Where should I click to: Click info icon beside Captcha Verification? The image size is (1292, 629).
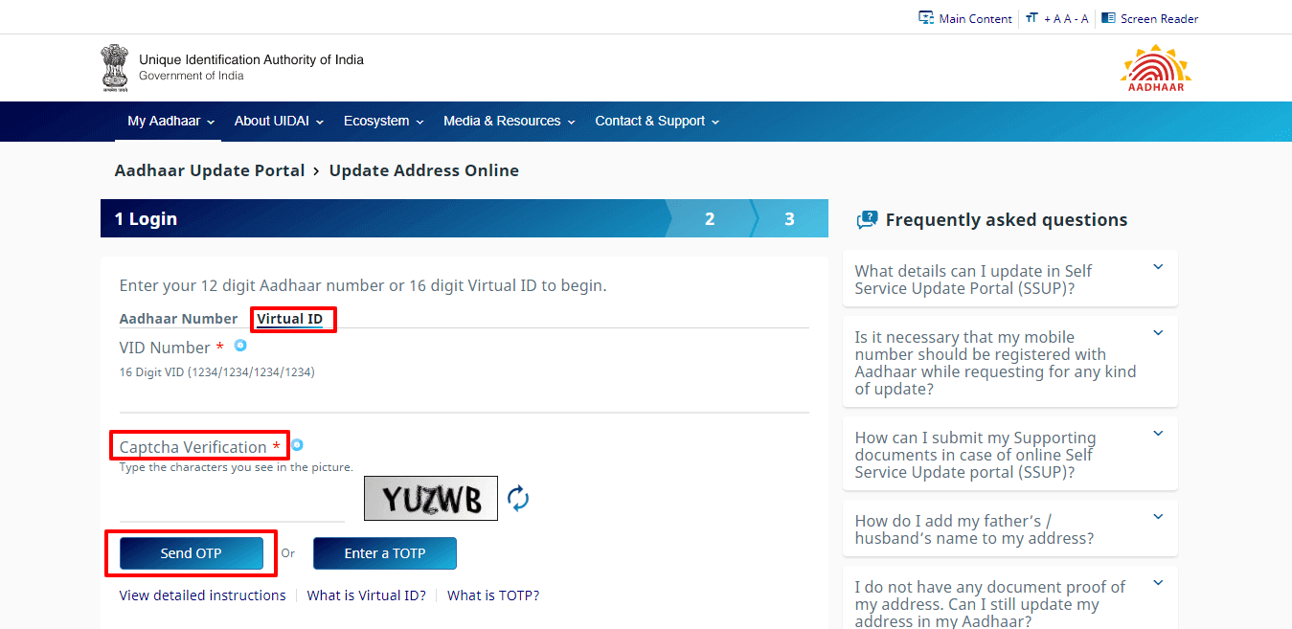coord(298,445)
